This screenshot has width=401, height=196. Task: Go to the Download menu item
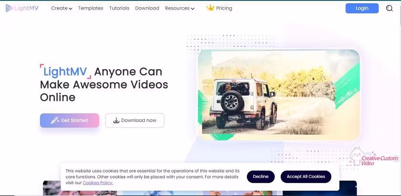[147, 8]
